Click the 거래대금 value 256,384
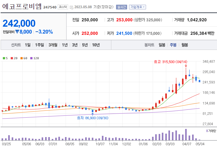Image resolution: width=217 pixels, height=149 pixels. click(199, 34)
